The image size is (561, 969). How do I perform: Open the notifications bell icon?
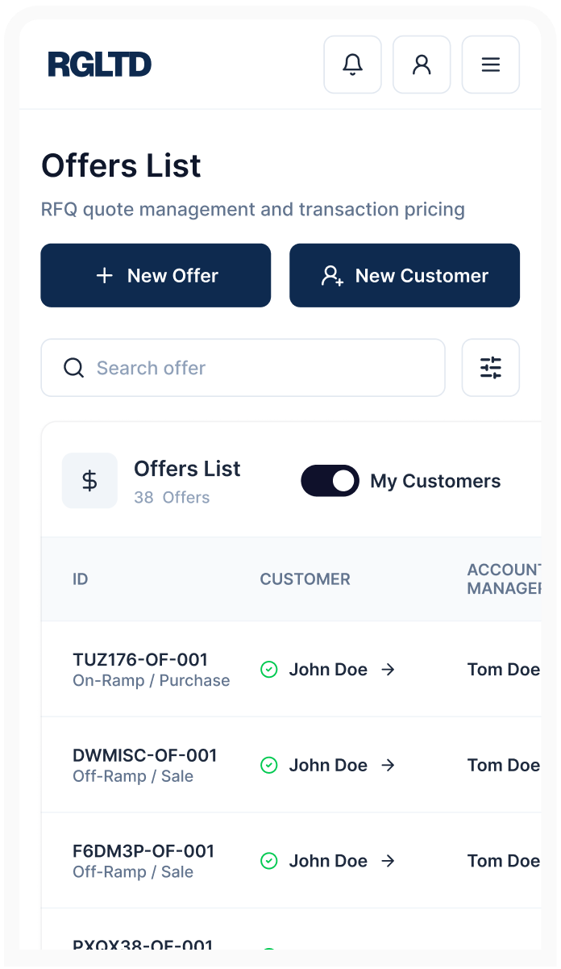coord(352,65)
